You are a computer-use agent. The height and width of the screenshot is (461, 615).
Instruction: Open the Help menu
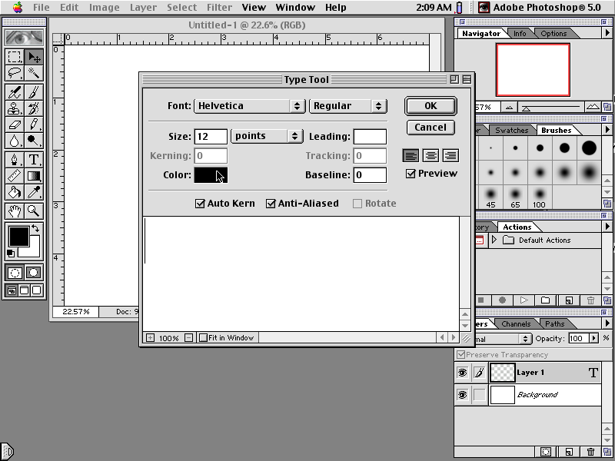click(x=336, y=8)
